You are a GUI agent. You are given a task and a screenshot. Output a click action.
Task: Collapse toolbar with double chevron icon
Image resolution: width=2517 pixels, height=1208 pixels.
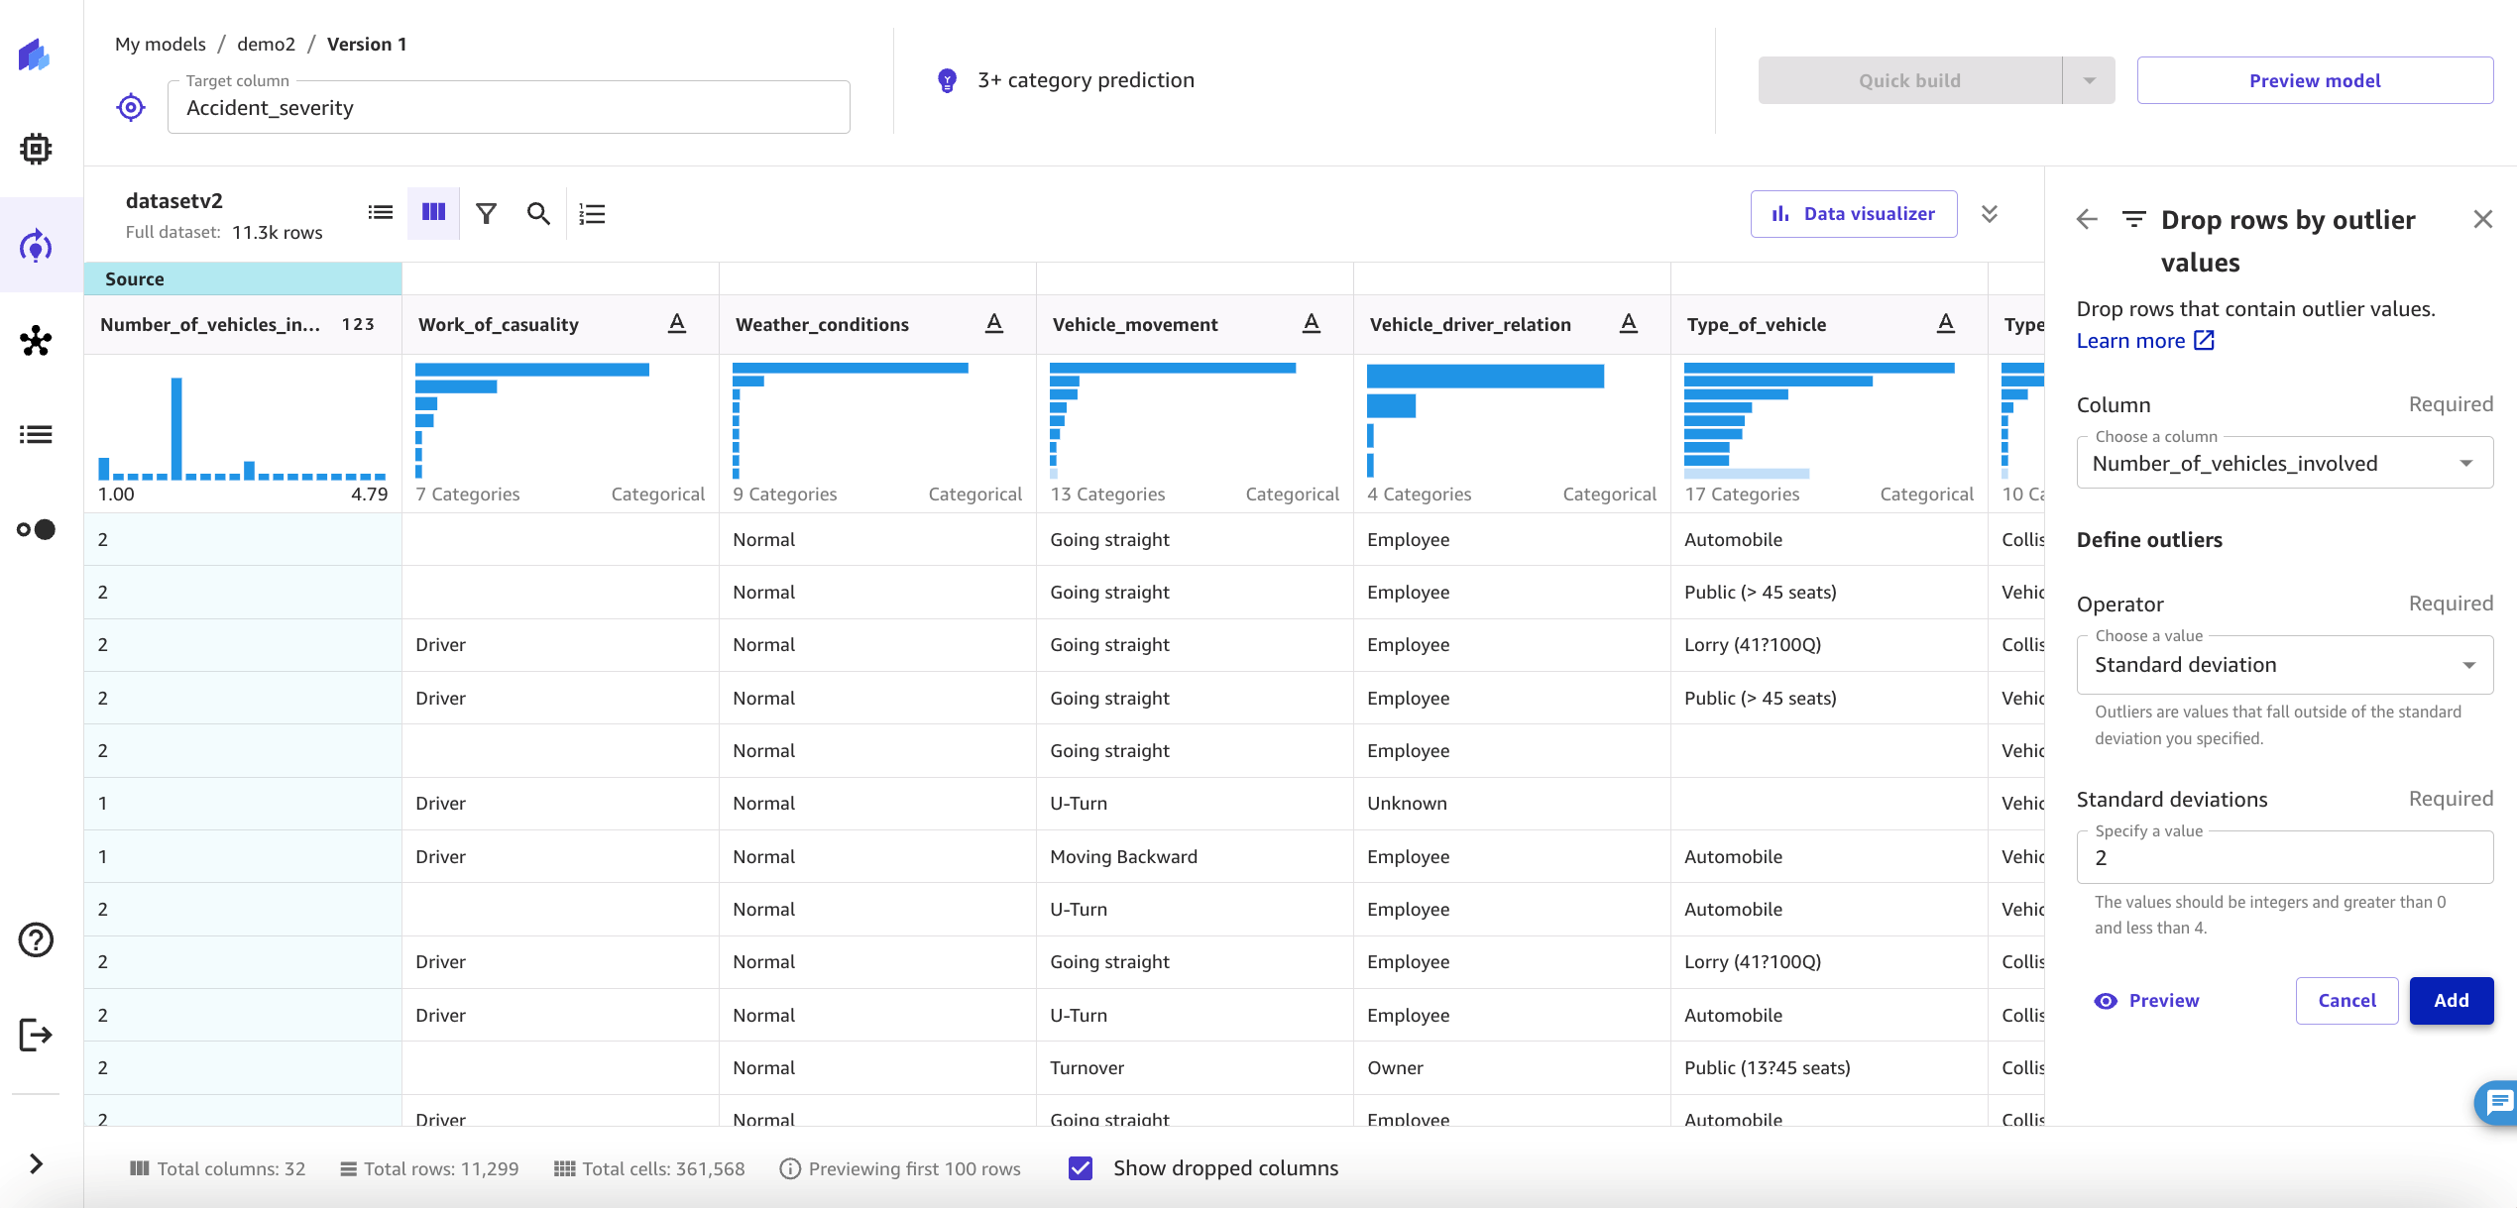pos(1989,214)
